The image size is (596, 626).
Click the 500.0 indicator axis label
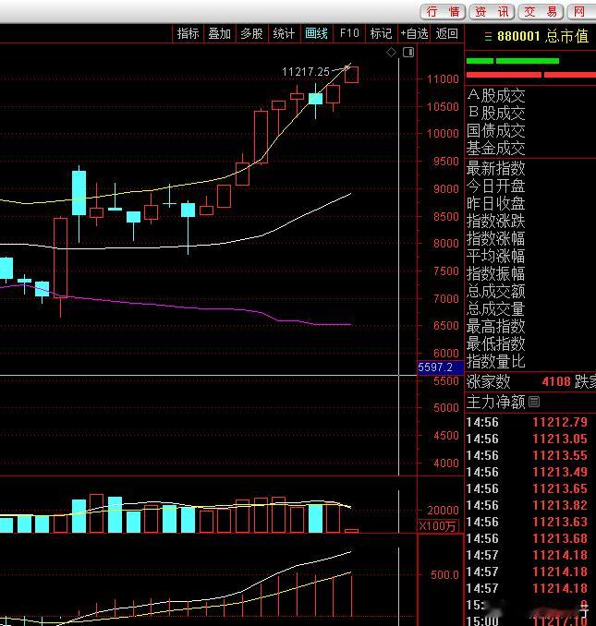tap(444, 575)
